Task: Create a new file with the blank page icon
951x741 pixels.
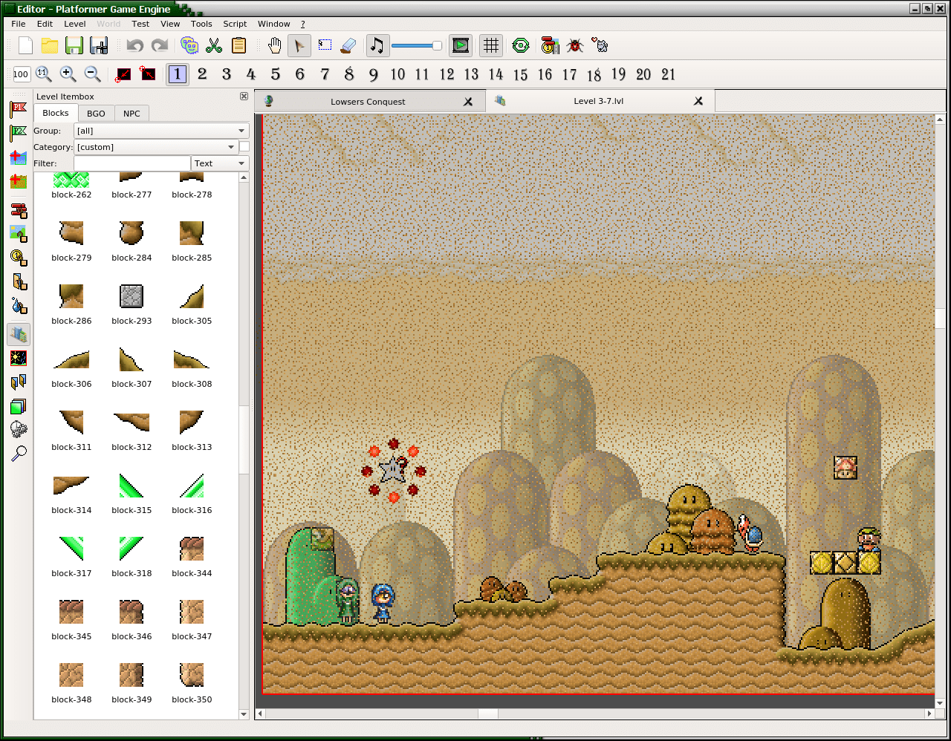Action: (x=25, y=46)
